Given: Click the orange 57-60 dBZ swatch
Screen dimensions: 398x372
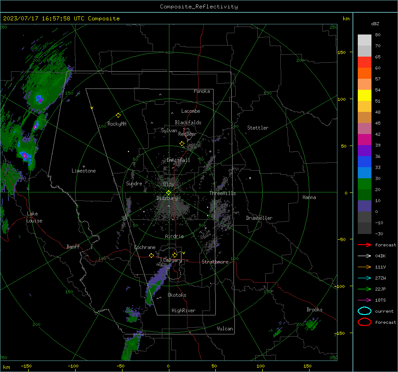Looking at the screenshot, I should tap(364, 73).
